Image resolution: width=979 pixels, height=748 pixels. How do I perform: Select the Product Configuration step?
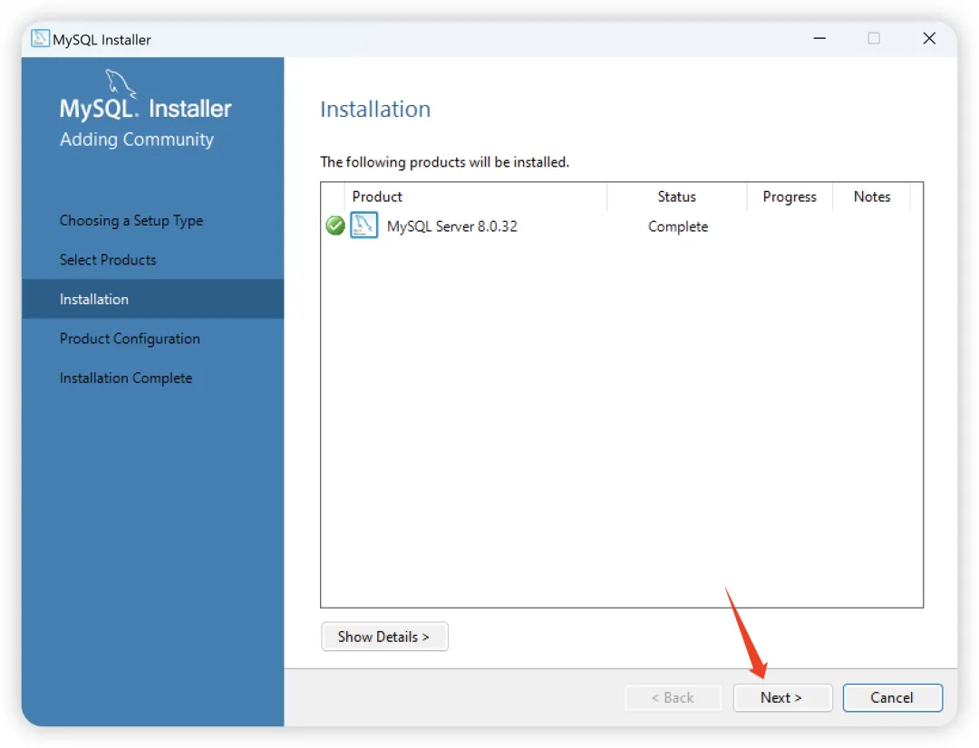tap(130, 339)
